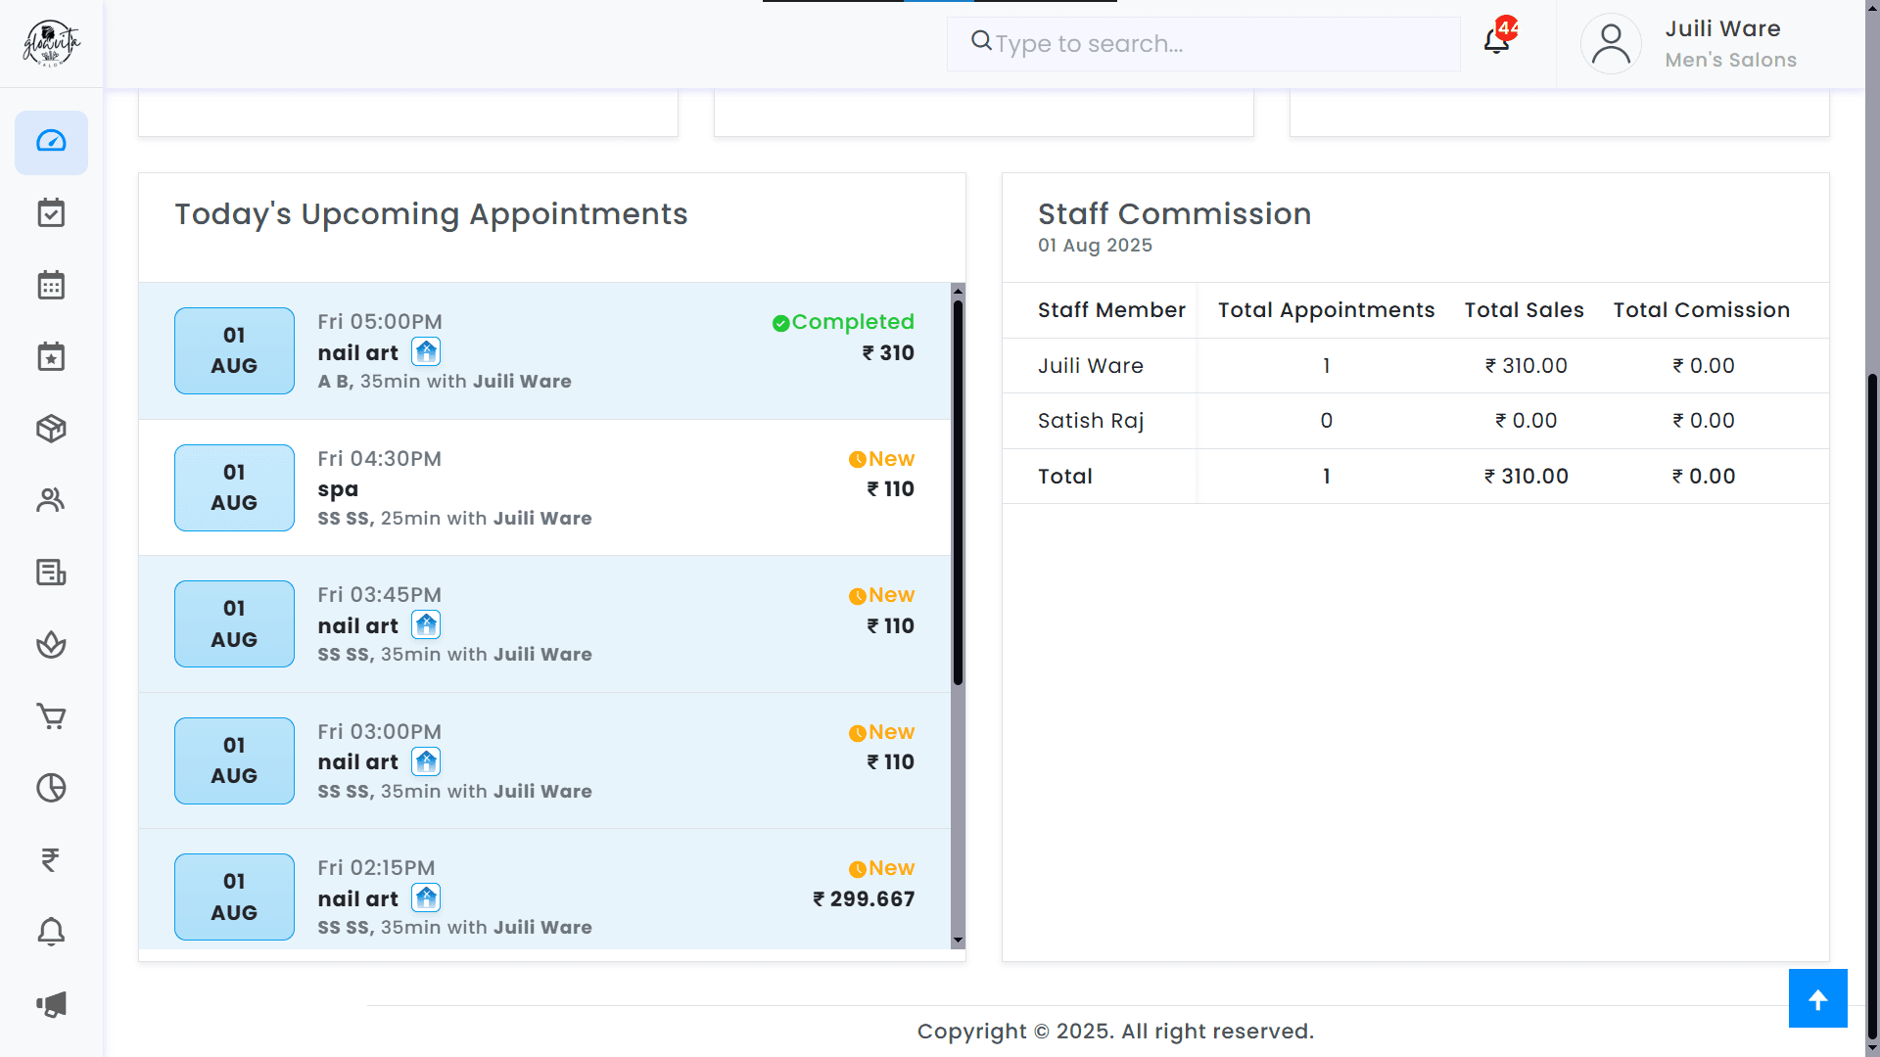Open the customers people sidebar icon
This screenshot has height=1057, width=1880.
(51, 500)
